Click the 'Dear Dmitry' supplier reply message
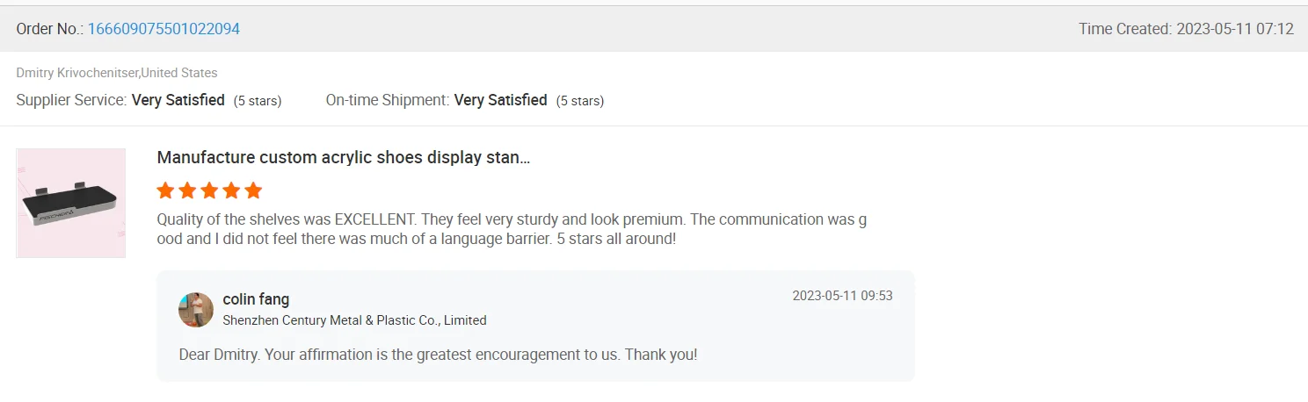Viewport: 1308px width, 402px height. click(x=438, y=355)
